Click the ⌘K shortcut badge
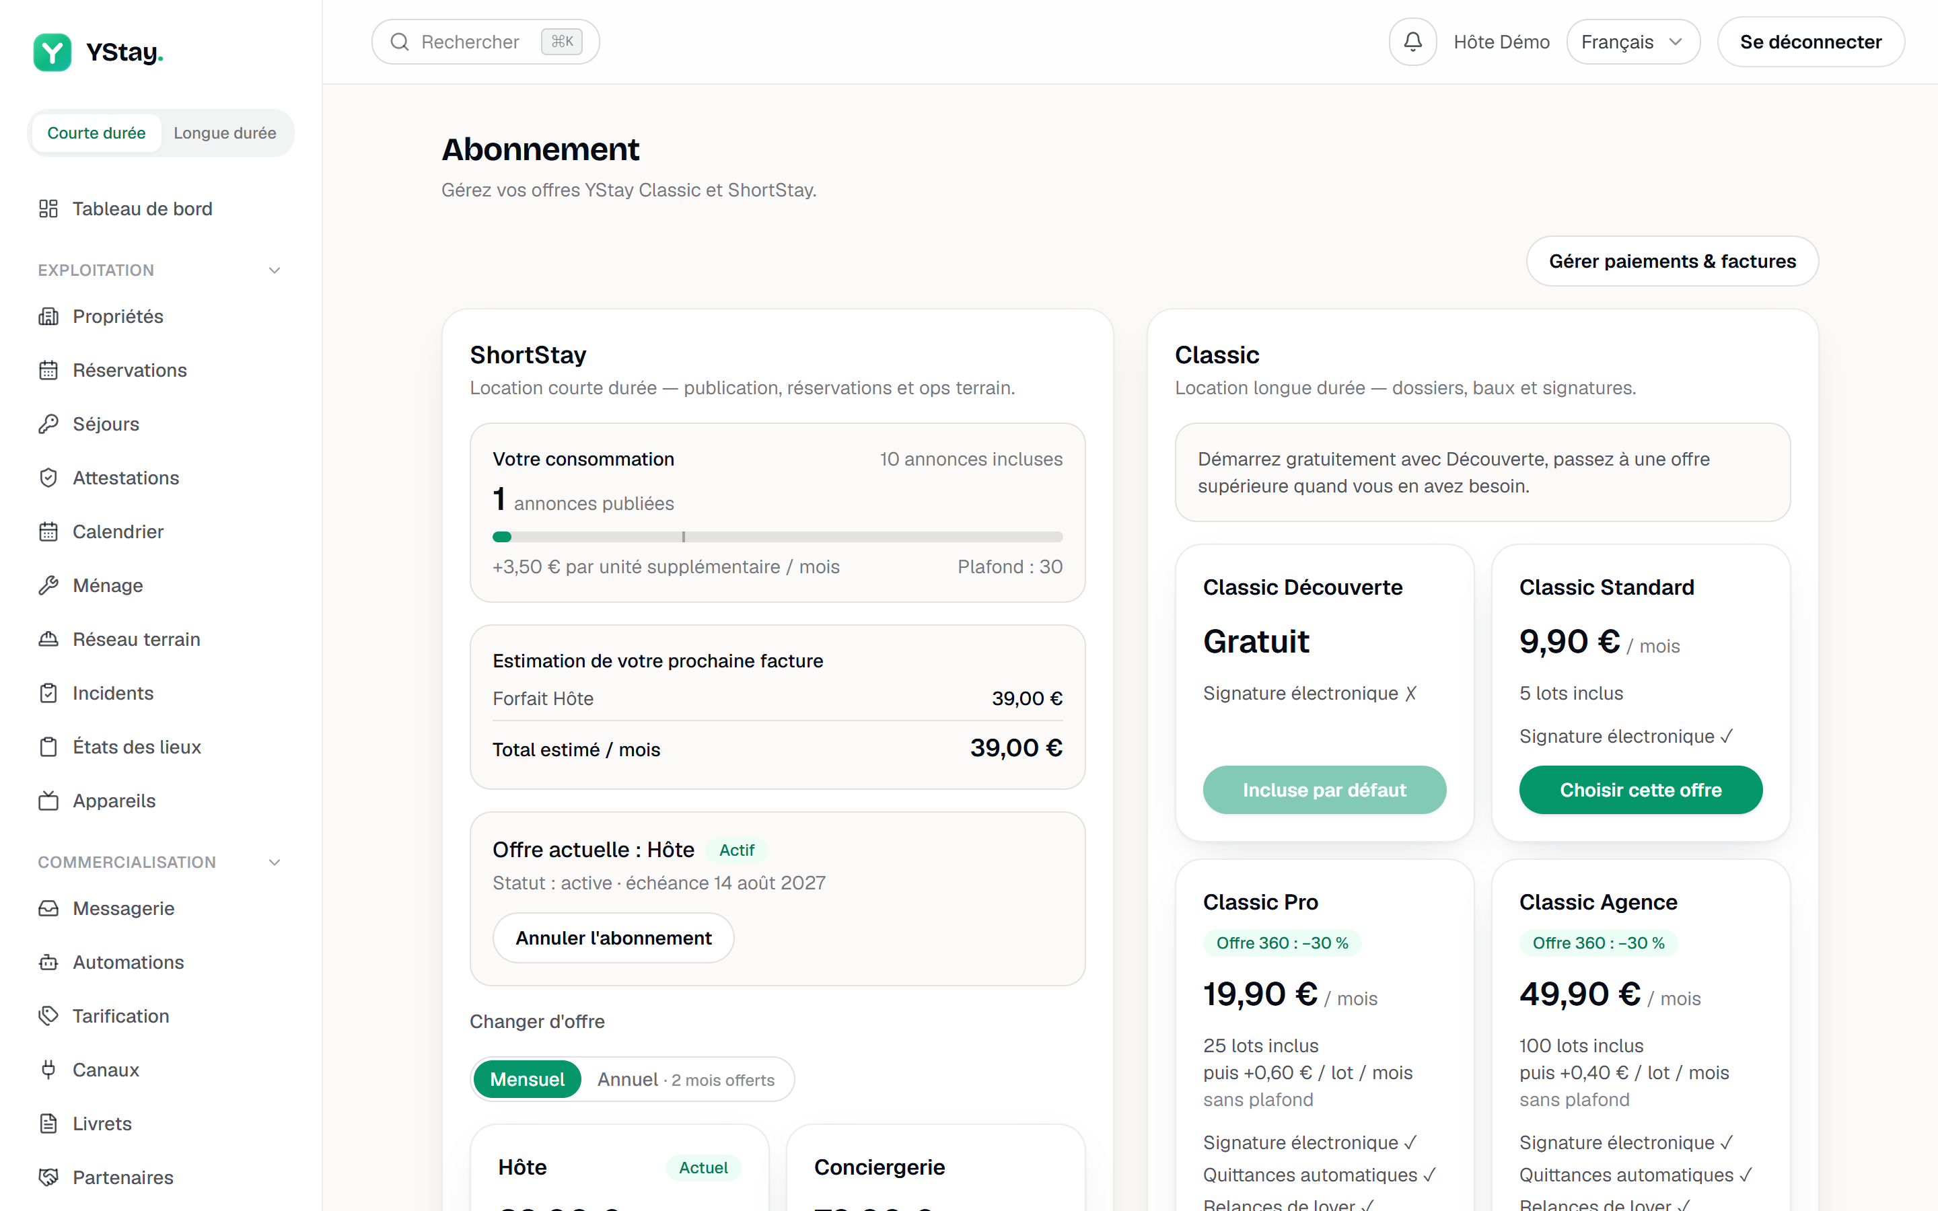1938x1211 pixels. [x=561, y=42]
